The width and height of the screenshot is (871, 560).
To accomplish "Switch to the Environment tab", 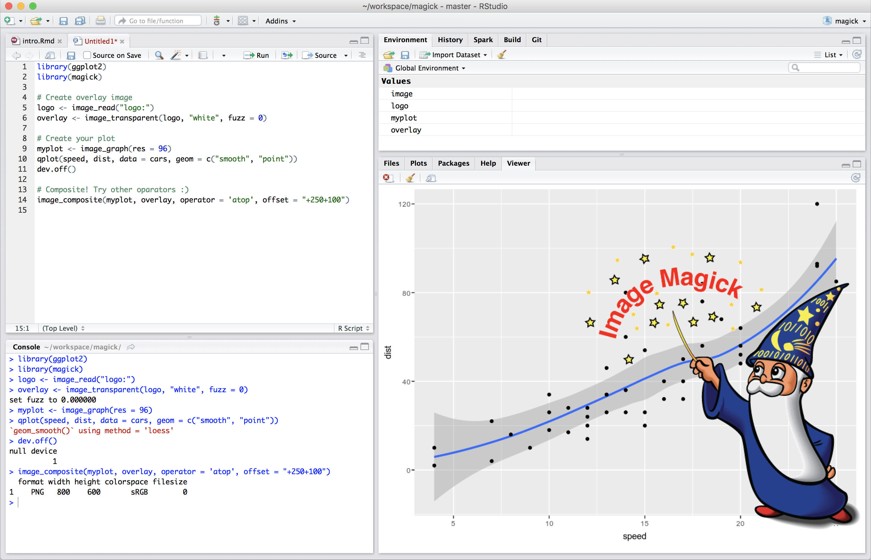I will (x=405, y=40).
